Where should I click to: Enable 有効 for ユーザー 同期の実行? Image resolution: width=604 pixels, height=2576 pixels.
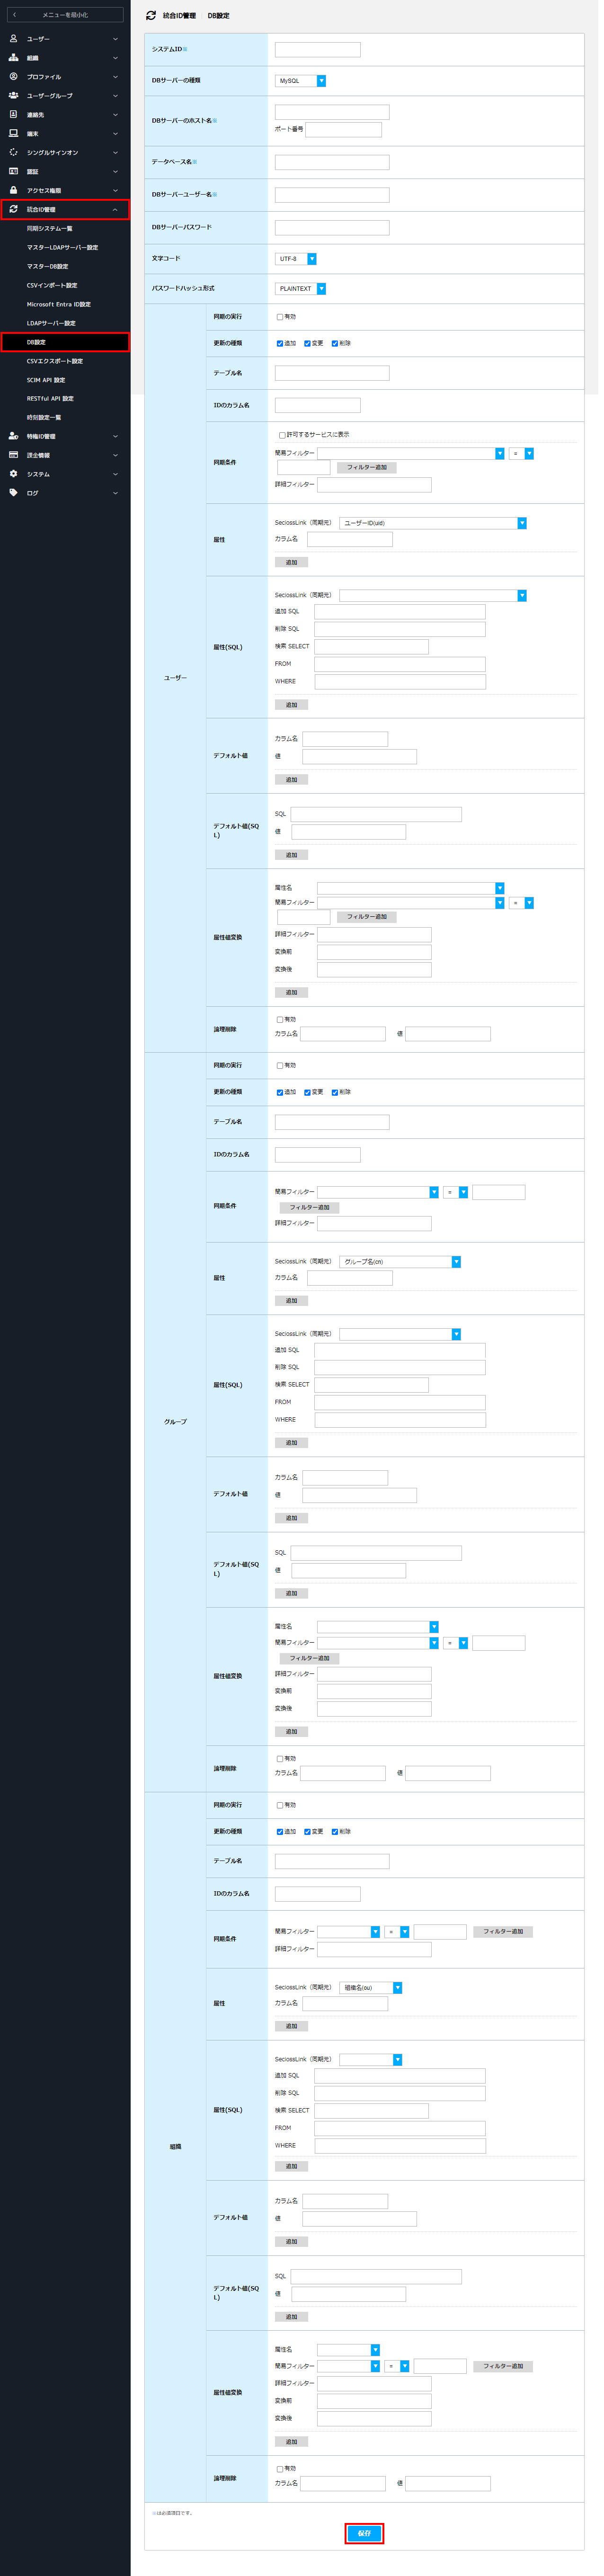(280, 317)
